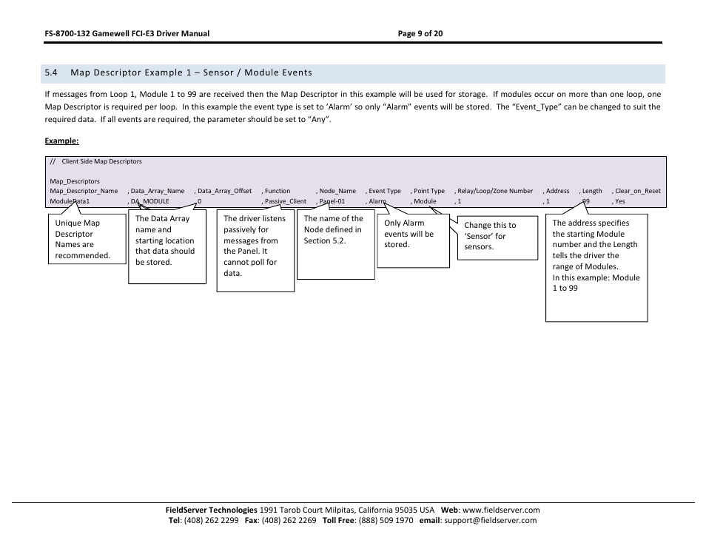Click the Fax (408) 262 2269 number
Image resolution: width=706 pixels, height=546 pixels.
click(289, 520)
